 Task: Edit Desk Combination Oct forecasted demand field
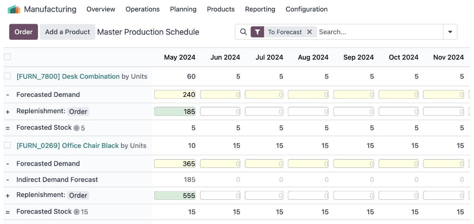coord(398,94)
